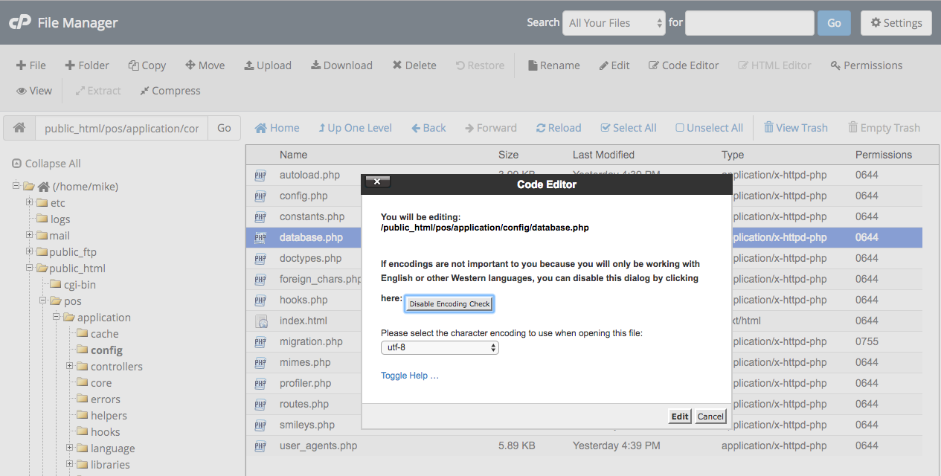The width and height of the screenshot is (941, 476).
Task: Open the utf-8 character encoding dropdown
Action: tap(440, 347)
